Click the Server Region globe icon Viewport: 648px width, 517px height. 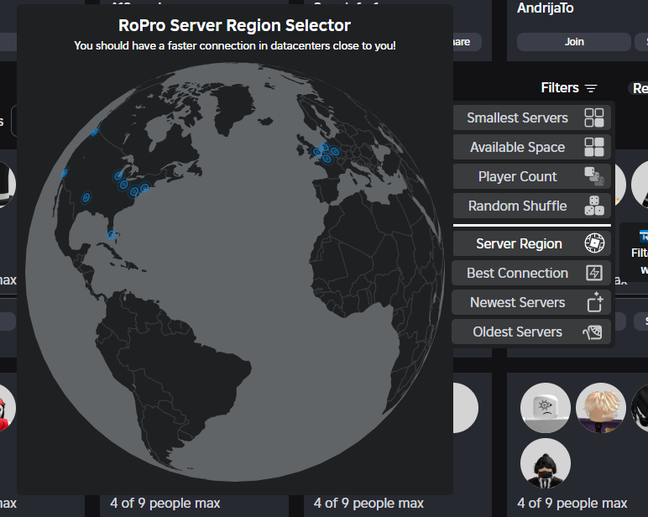point(594,243)
